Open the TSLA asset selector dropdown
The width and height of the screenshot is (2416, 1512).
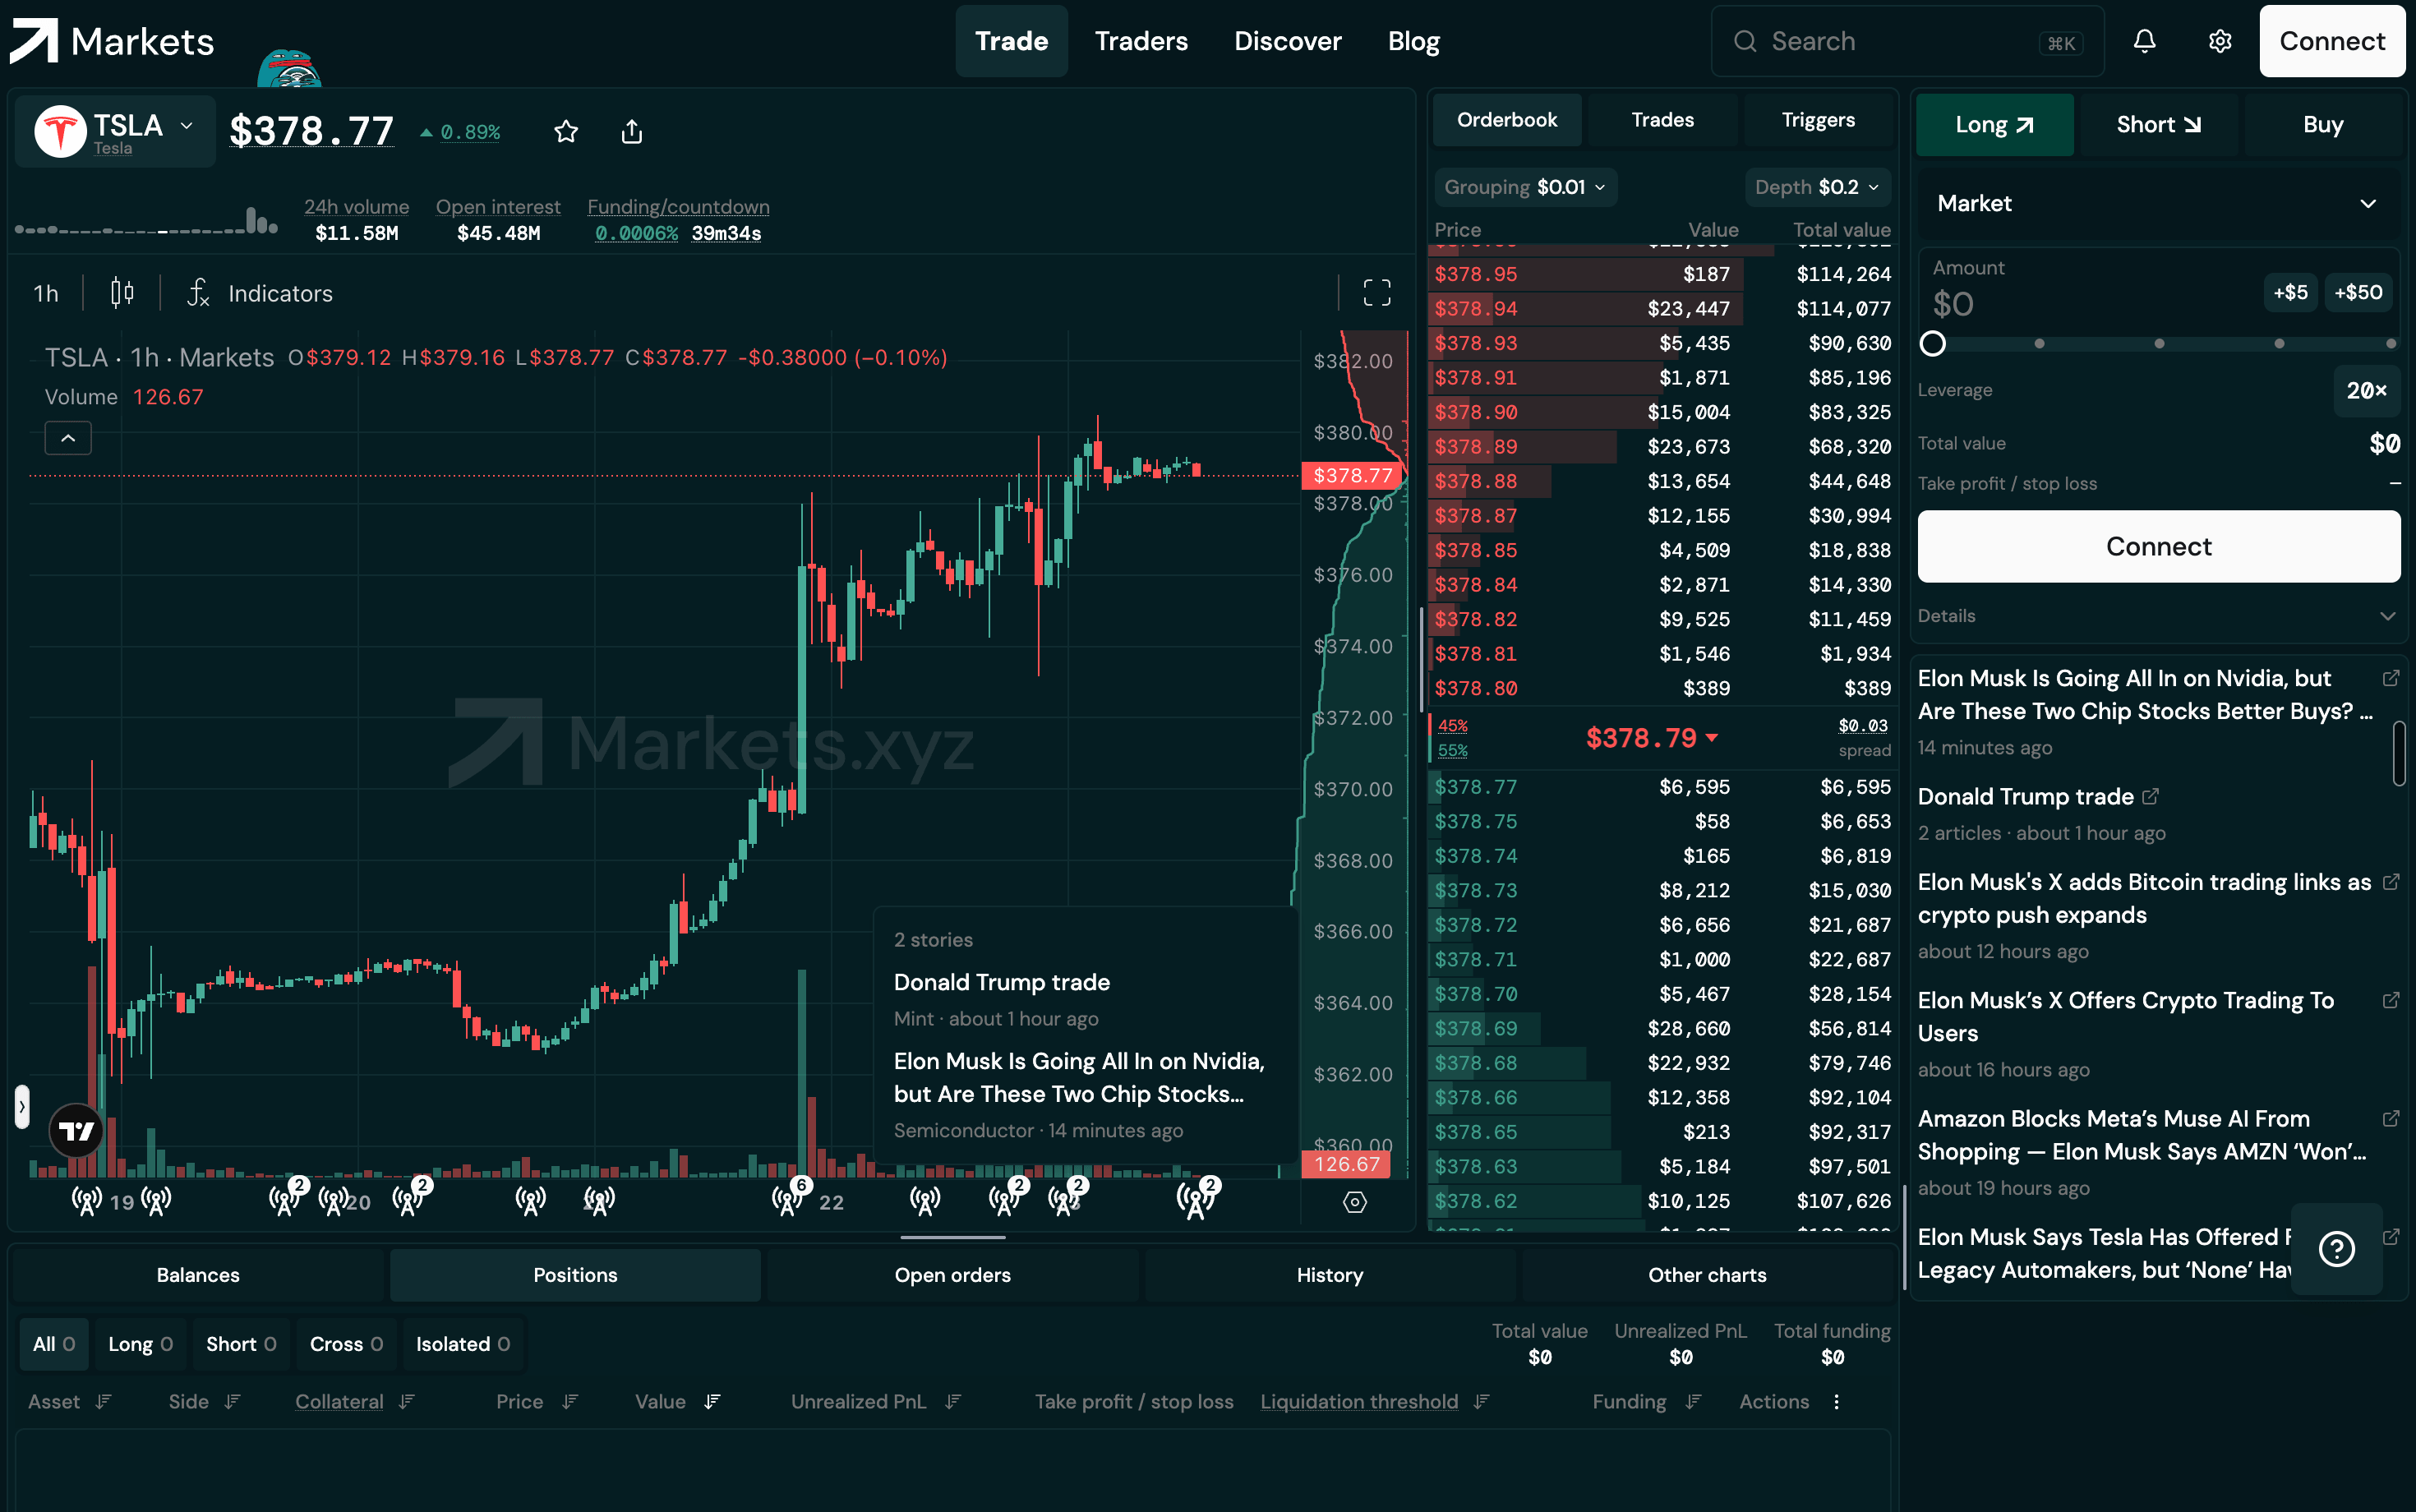click(116, 132)
